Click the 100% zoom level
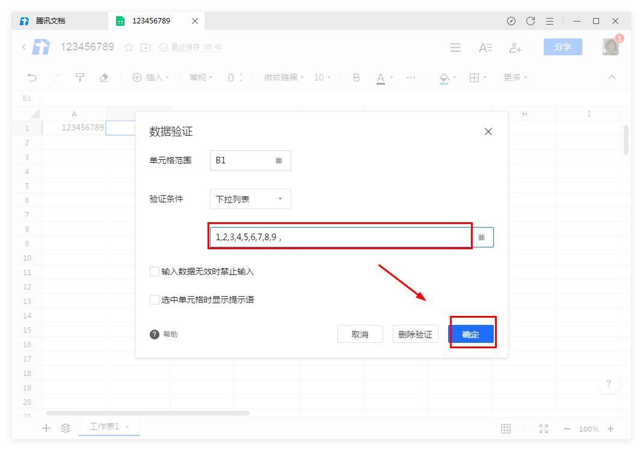Image resolution: width=643 pixels, height=451 pixels. pyautogui.click(x=588, y=429)
